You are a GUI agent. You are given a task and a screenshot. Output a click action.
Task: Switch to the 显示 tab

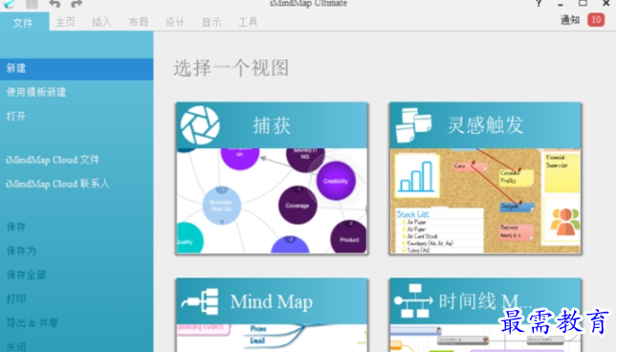(211, 22)
